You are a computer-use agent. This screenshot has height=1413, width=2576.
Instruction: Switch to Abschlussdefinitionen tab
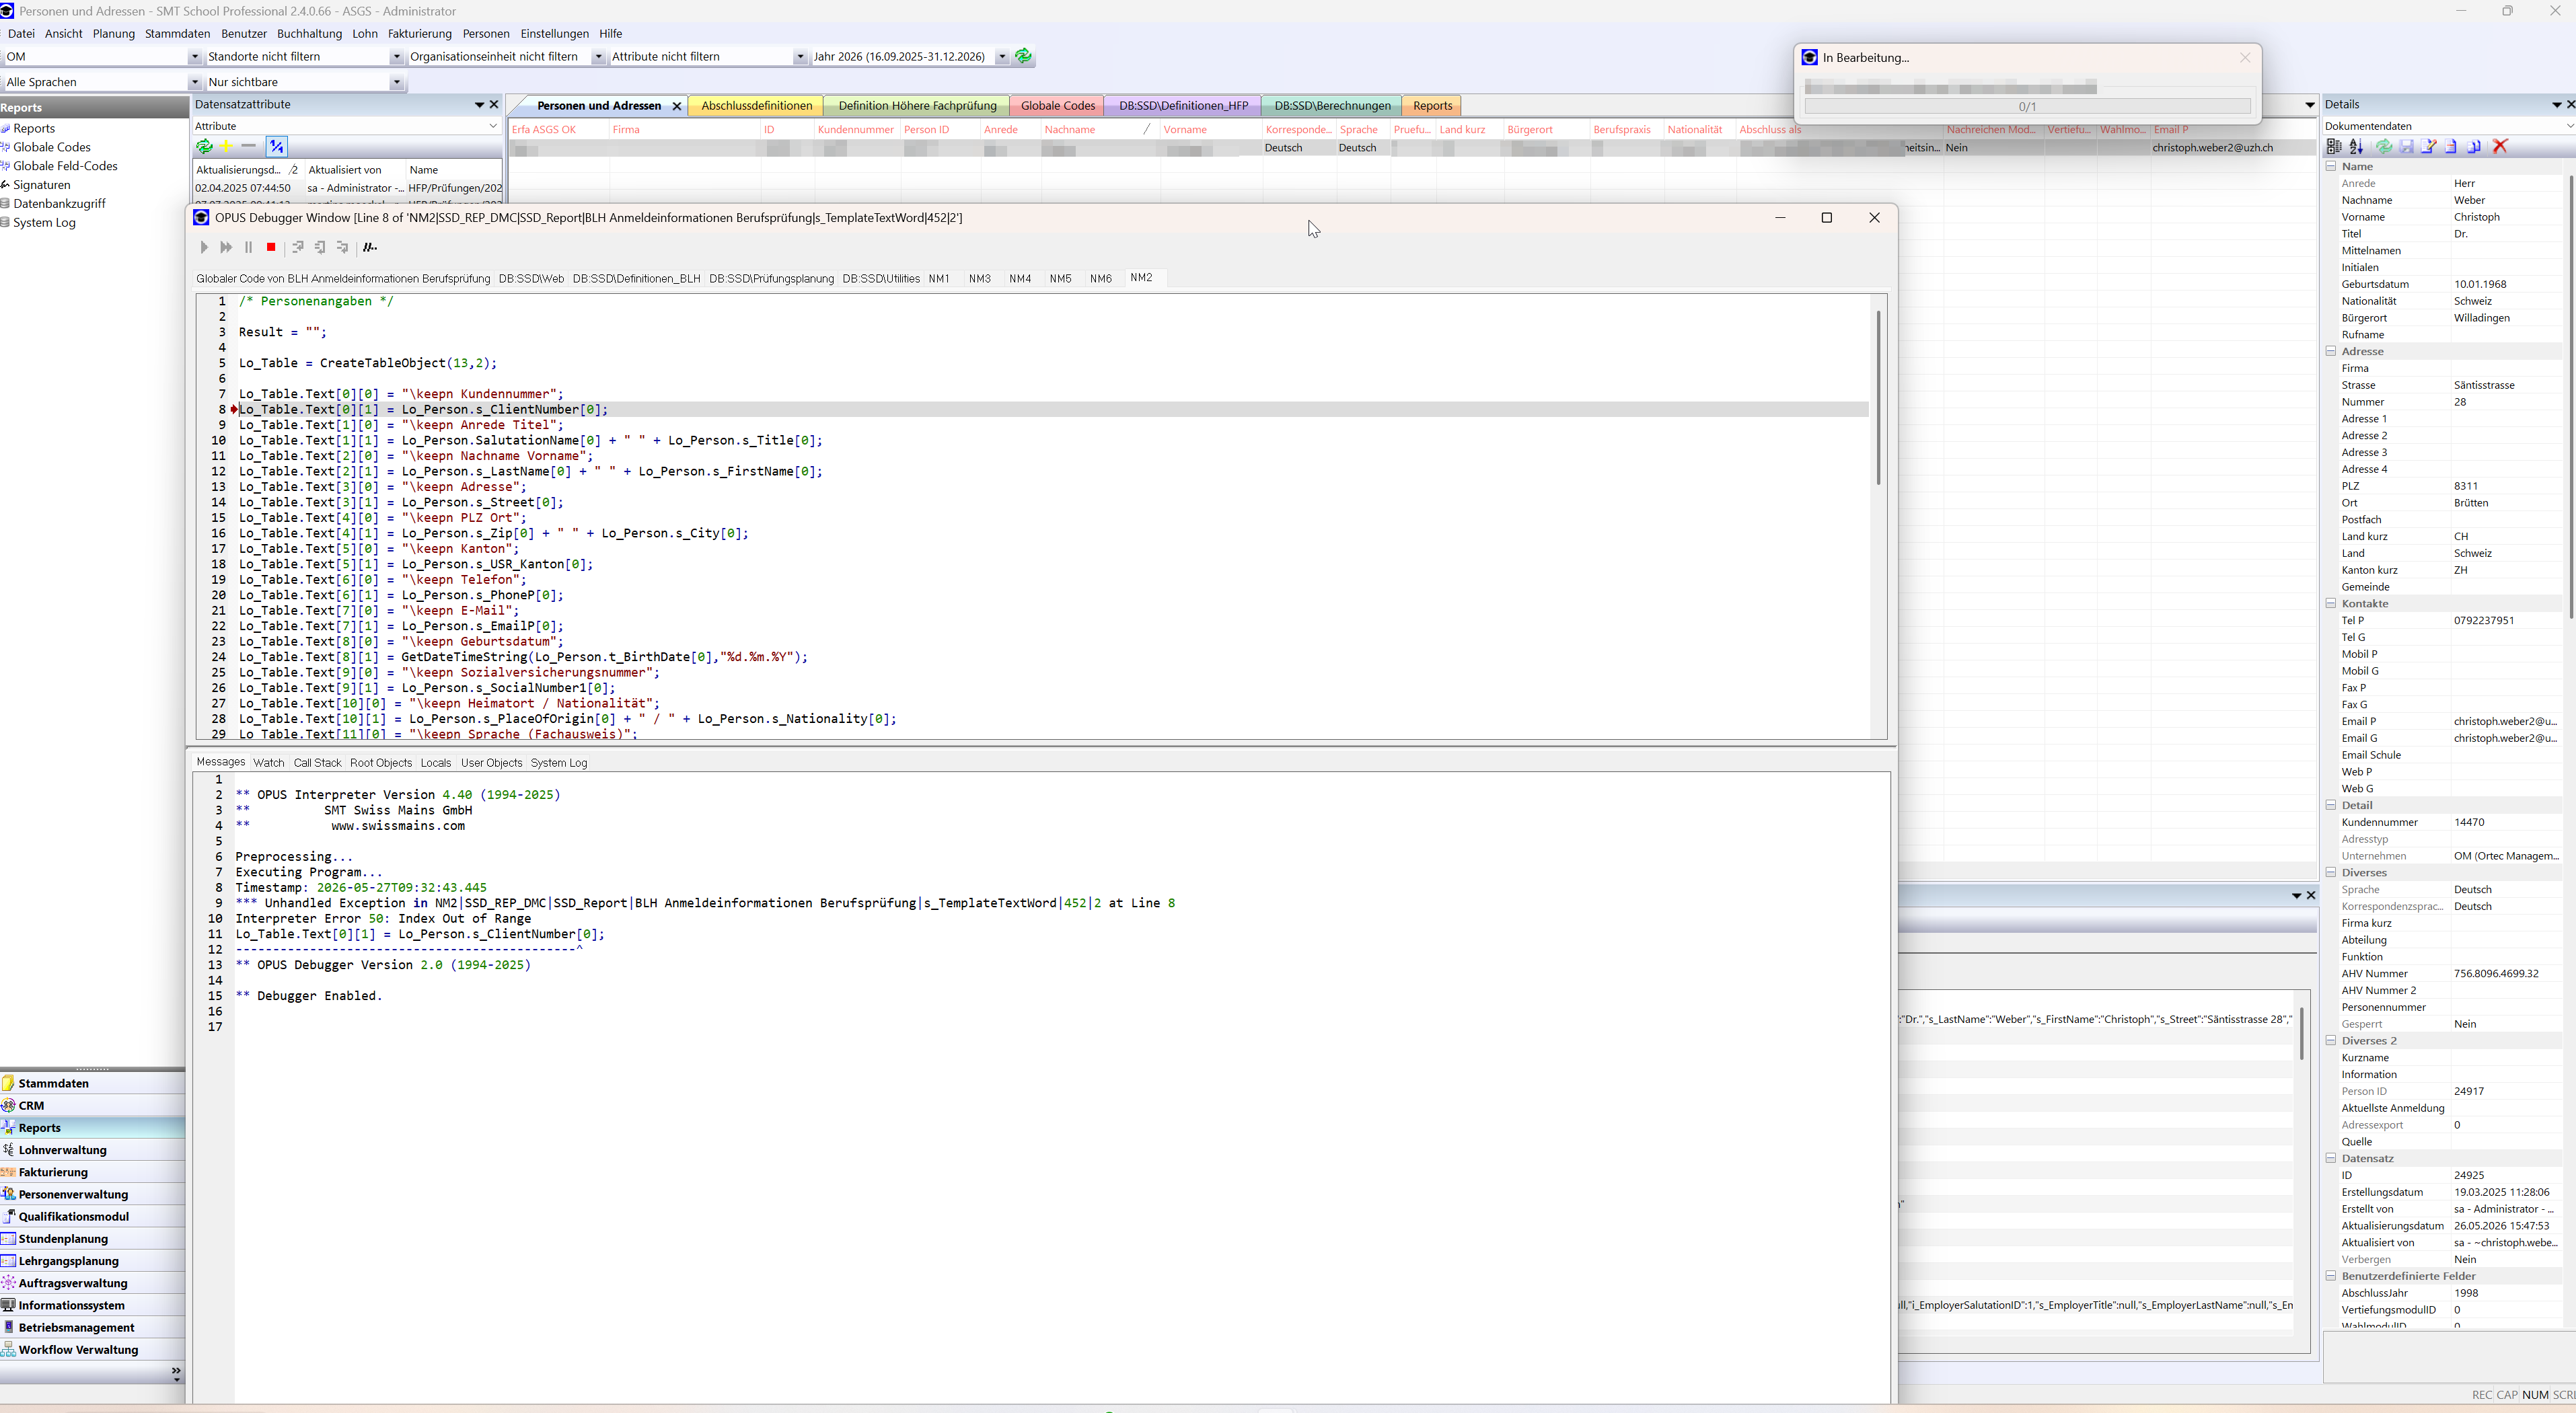(756, 105)
